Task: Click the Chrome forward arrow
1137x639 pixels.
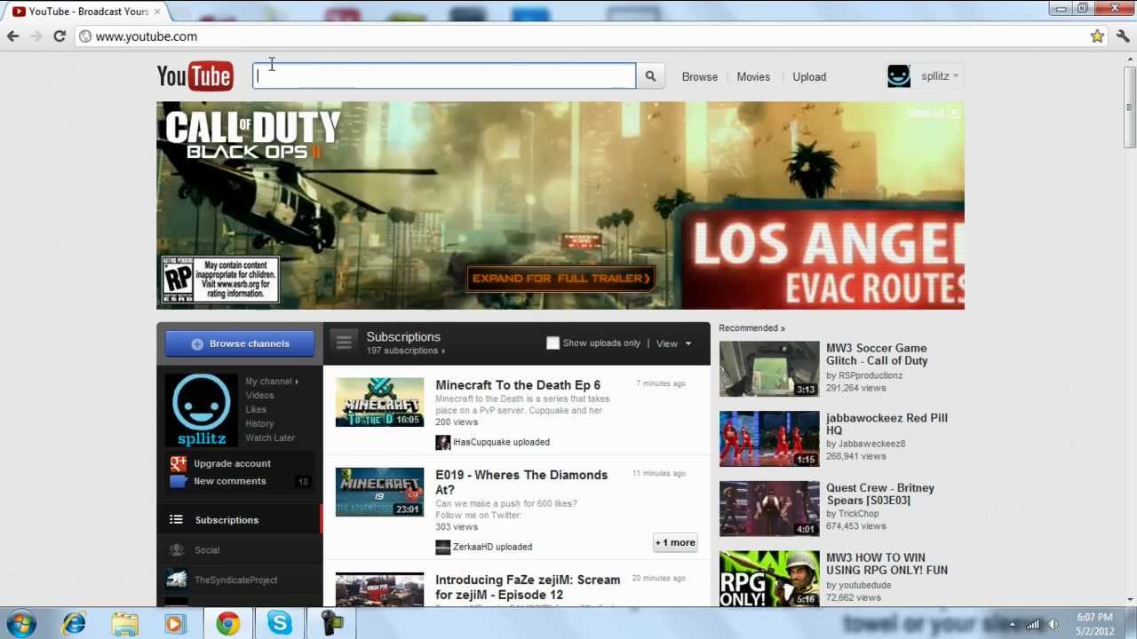Action: pyautogui.click(x=36, y=36)
